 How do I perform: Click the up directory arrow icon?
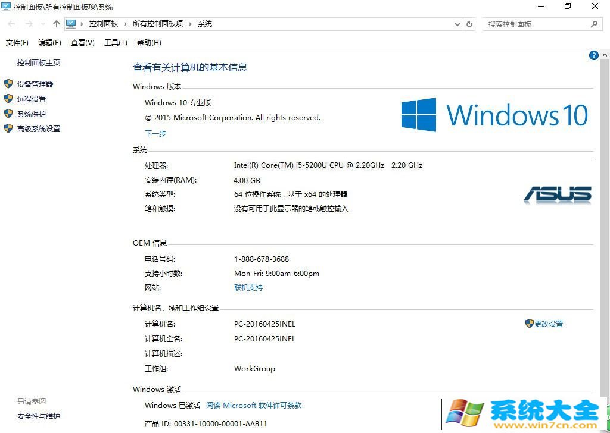57,24
